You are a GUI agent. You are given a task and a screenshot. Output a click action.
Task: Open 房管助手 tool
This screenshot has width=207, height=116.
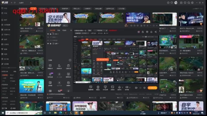[x=59, y=67]
